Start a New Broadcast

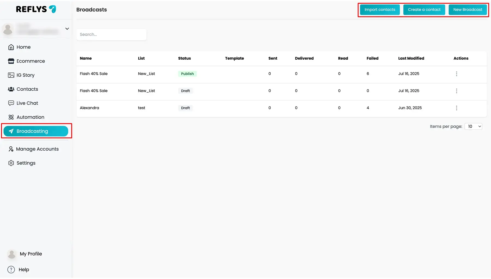point(468,10)
